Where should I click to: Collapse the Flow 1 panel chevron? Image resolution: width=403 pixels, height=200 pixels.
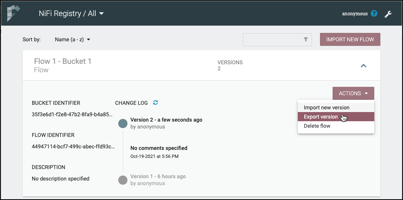click(364, 66)
